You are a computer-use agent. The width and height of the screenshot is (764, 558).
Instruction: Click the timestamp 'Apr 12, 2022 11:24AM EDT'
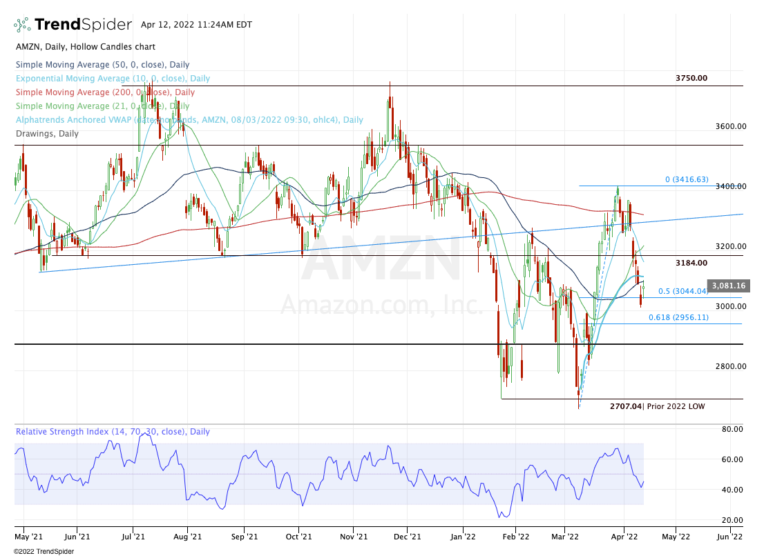point(196,25)
